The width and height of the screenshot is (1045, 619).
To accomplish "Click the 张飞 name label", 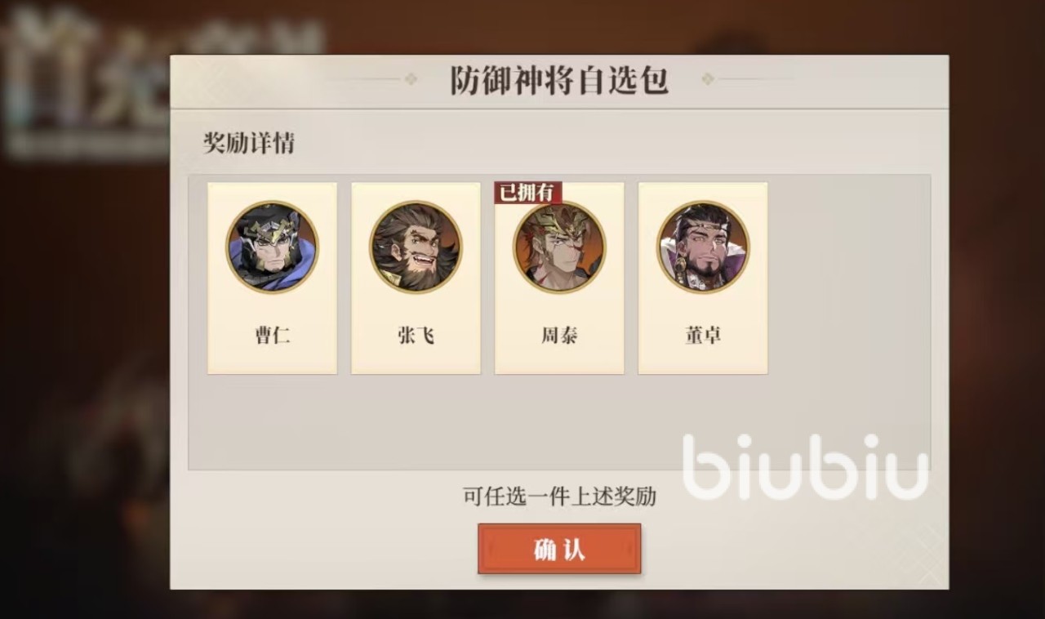I will 416,336.
